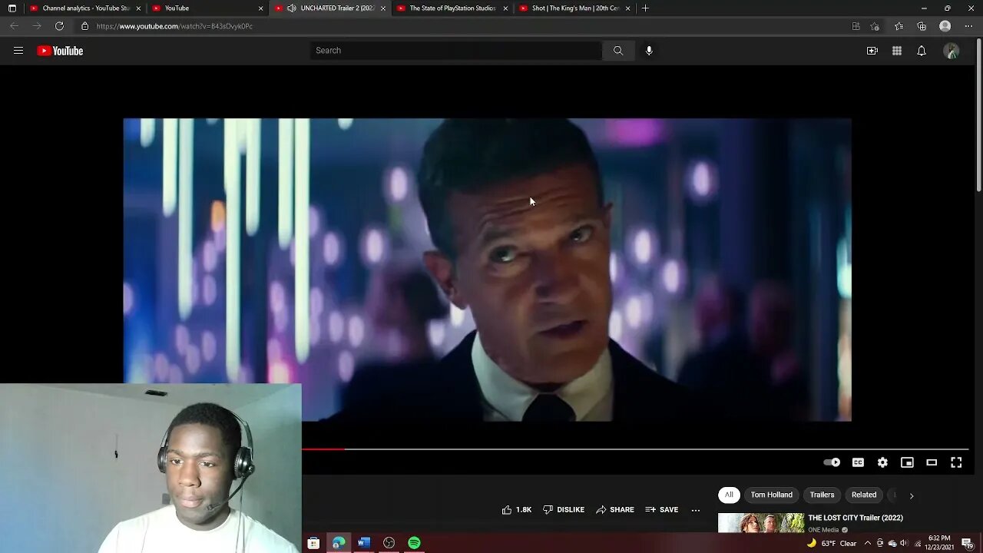Close the UNCHARTED Trailer 2 tab
Screen dimensions: 983x553
[x=383, y=8]
